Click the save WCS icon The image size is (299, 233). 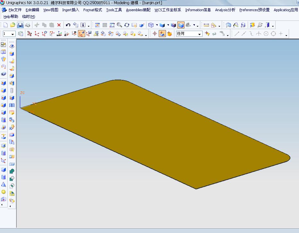[x=89, y=34]
